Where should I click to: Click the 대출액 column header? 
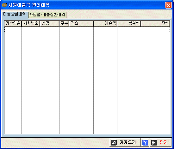pos(105,23)
